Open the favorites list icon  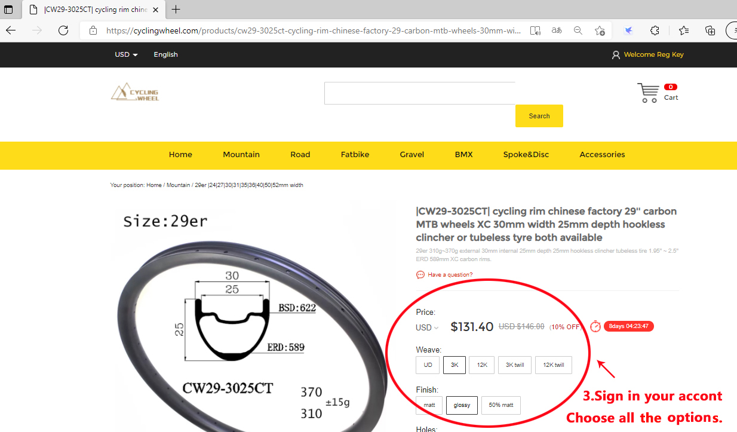684,30
